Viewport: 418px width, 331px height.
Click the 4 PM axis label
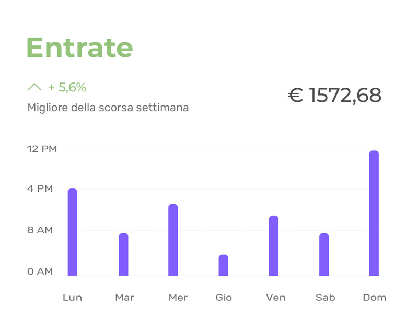tap(40, 188)
